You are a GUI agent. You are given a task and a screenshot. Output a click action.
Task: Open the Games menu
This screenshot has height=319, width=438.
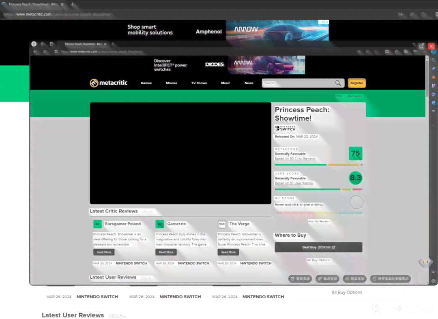click(x=146, y=83)
